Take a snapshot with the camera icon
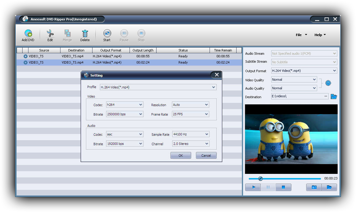This screenshot has height=212, width=356. tap(314, 187)
